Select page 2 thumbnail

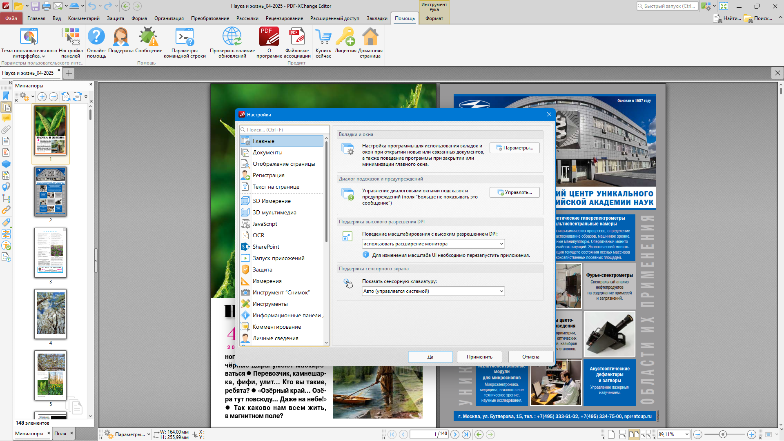click(51, 192)
